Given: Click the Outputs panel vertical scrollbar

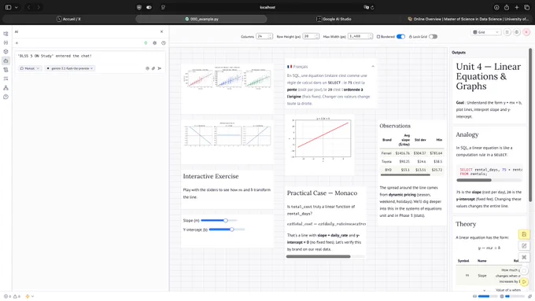Looking at the screenshot, I should click(530, 124).
